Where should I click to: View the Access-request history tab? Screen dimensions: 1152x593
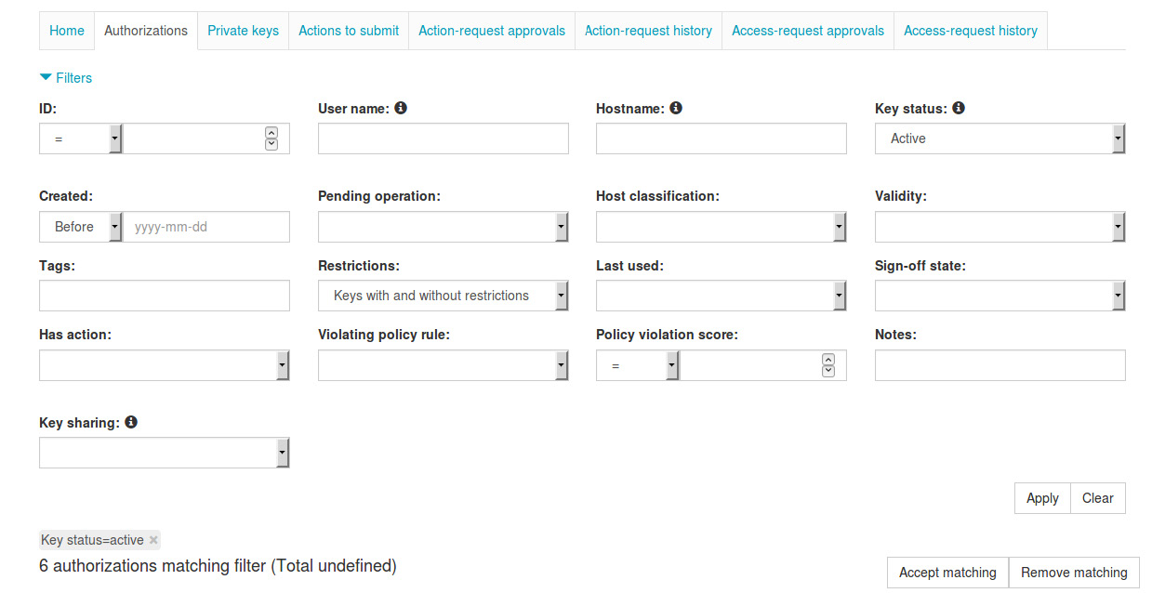coord(971,31)
